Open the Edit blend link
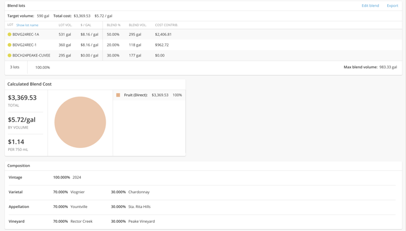 (370, 6)
